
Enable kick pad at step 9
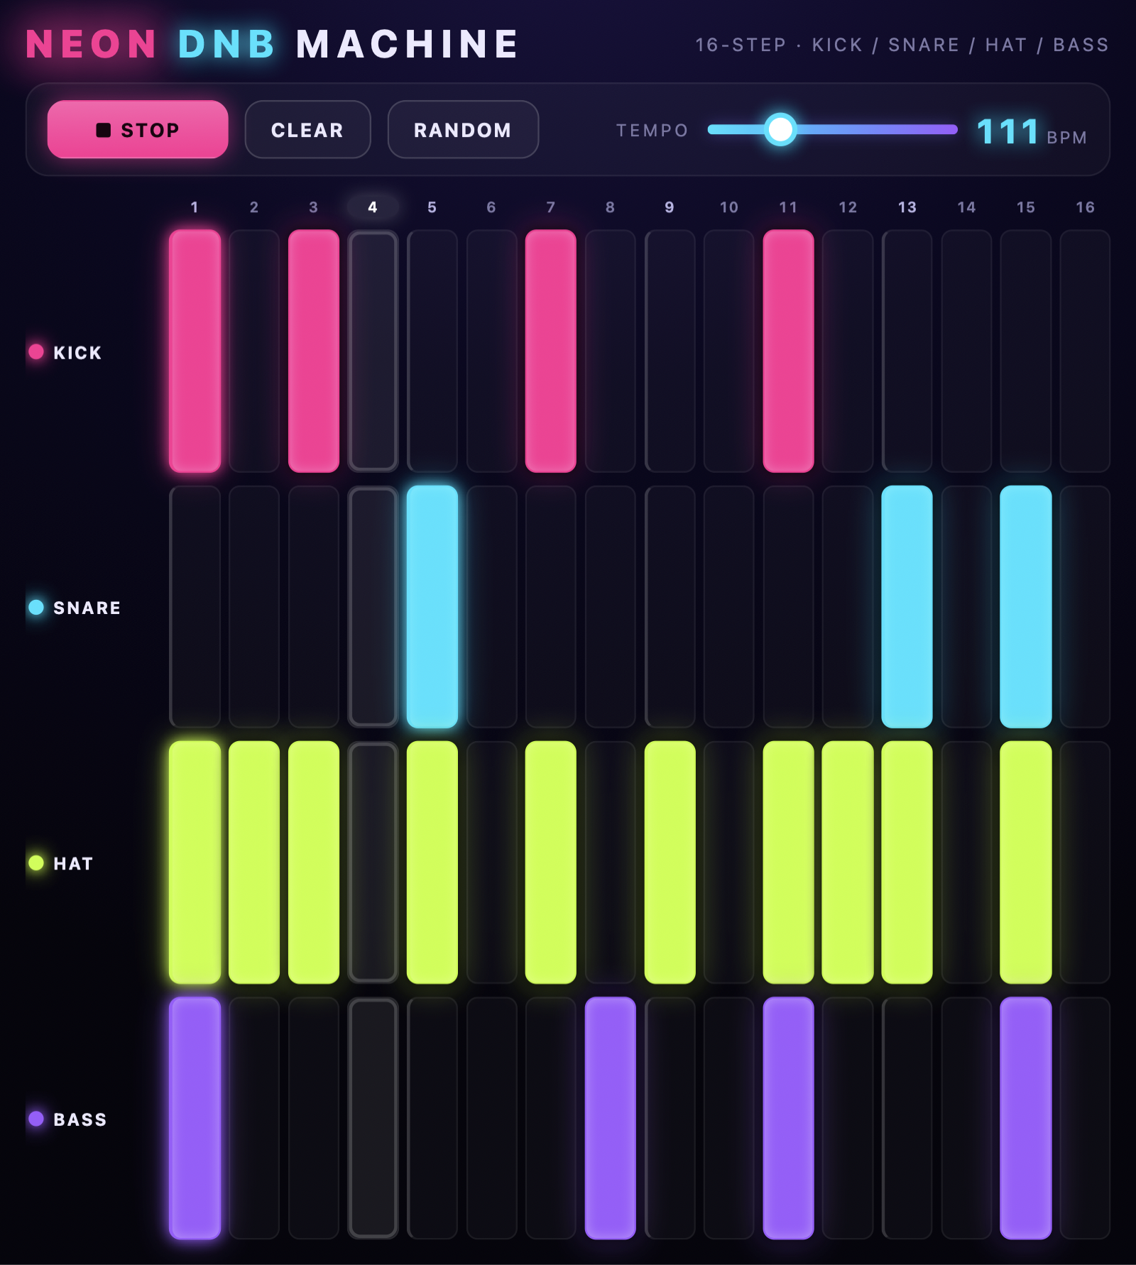pyautogui.click(x=670, y=351)
